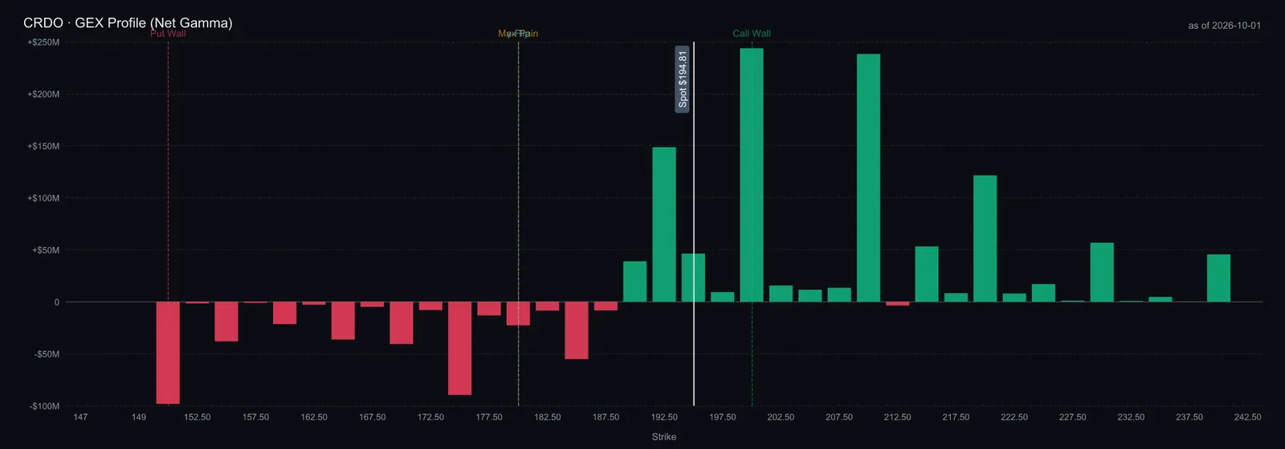Click the 172.50 strike tick label

[x=430, y=417]
